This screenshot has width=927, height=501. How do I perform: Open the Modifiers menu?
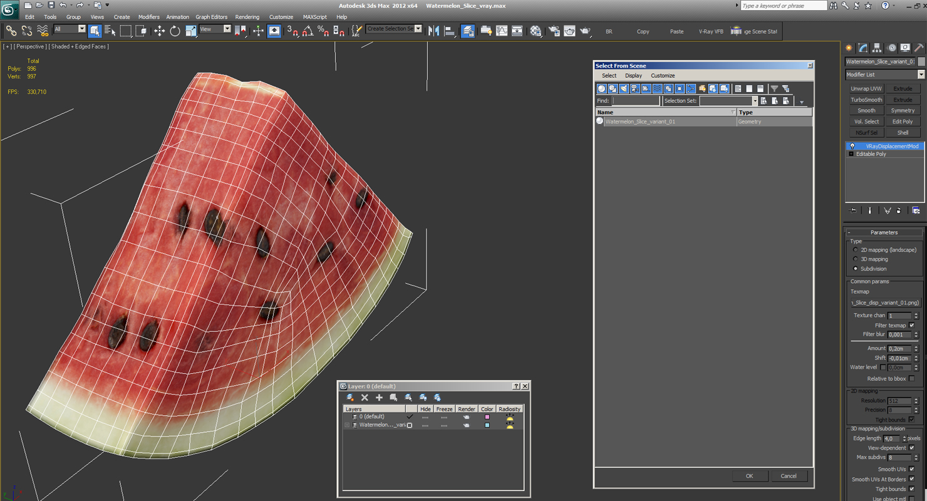tap(149, 17)
